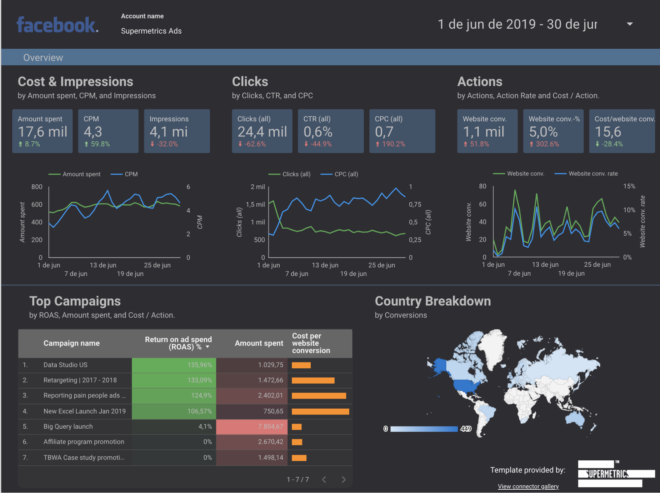This screenshot has width=660, height=493.
Task: Open View connector gallery link
Action: [528, 486]
